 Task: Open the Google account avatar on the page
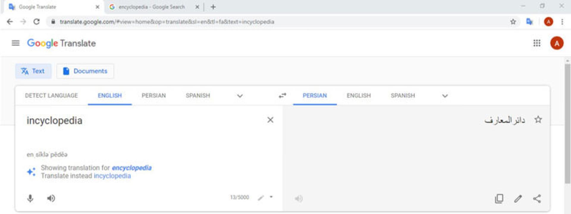557,43
